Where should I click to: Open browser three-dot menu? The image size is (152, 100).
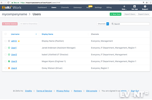pos(151,2)
